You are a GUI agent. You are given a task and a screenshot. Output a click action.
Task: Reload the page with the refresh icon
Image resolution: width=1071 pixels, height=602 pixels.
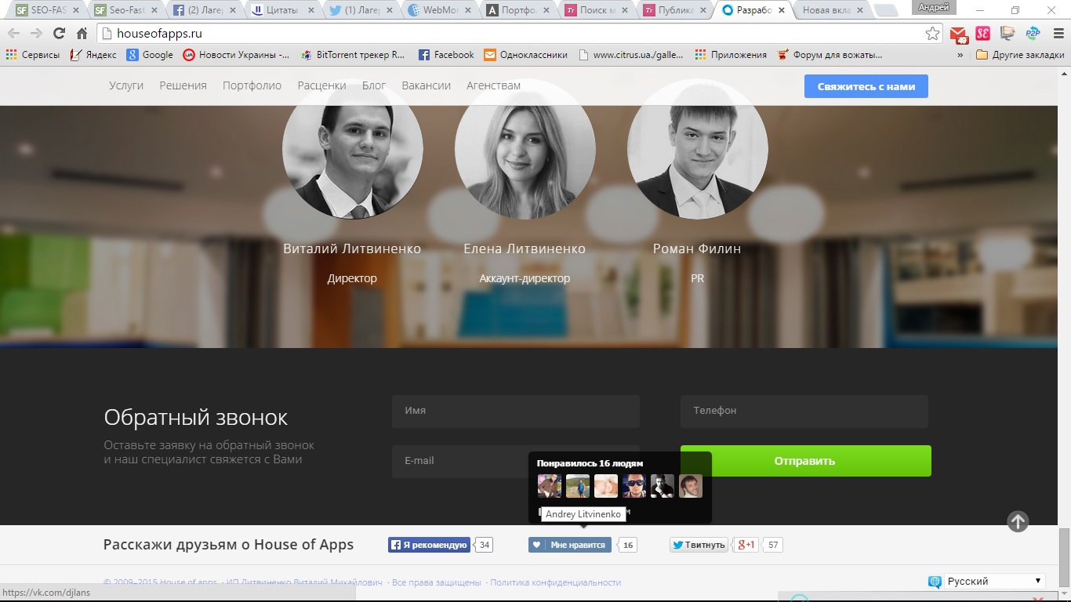click(59, 34)
